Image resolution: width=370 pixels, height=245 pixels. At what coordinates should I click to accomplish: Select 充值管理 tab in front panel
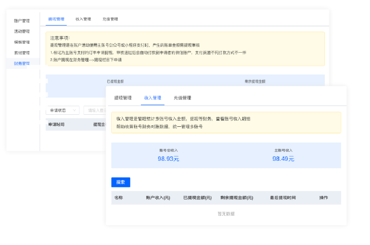click(182, 98)
